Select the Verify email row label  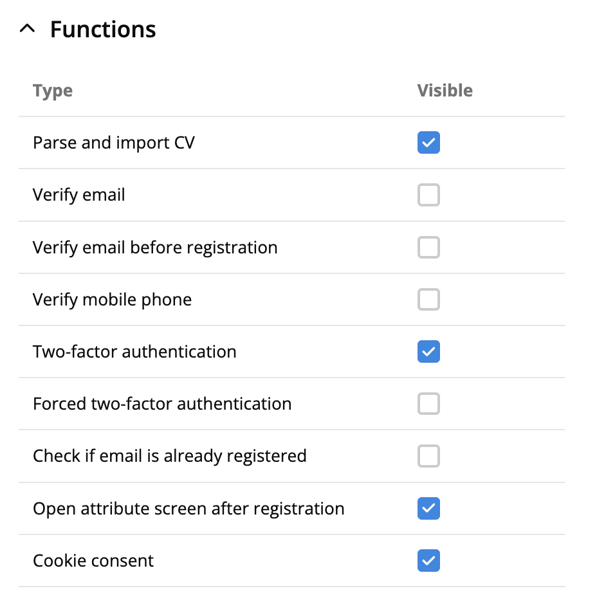(79, 195)
